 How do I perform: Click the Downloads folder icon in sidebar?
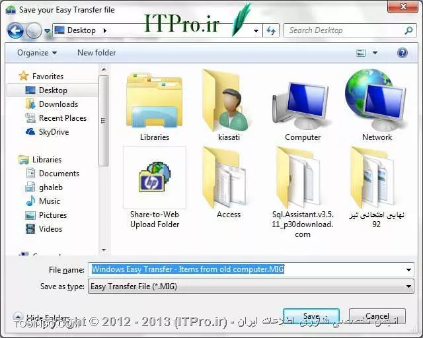coord(30,104)
